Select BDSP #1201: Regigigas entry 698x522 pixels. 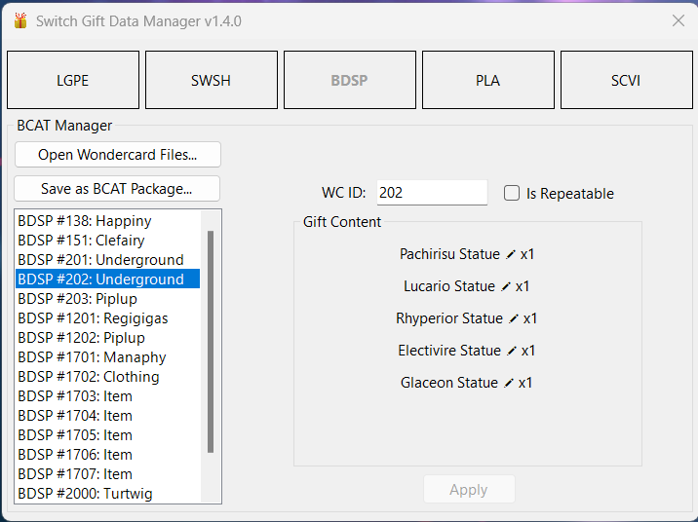click(108, 318)
